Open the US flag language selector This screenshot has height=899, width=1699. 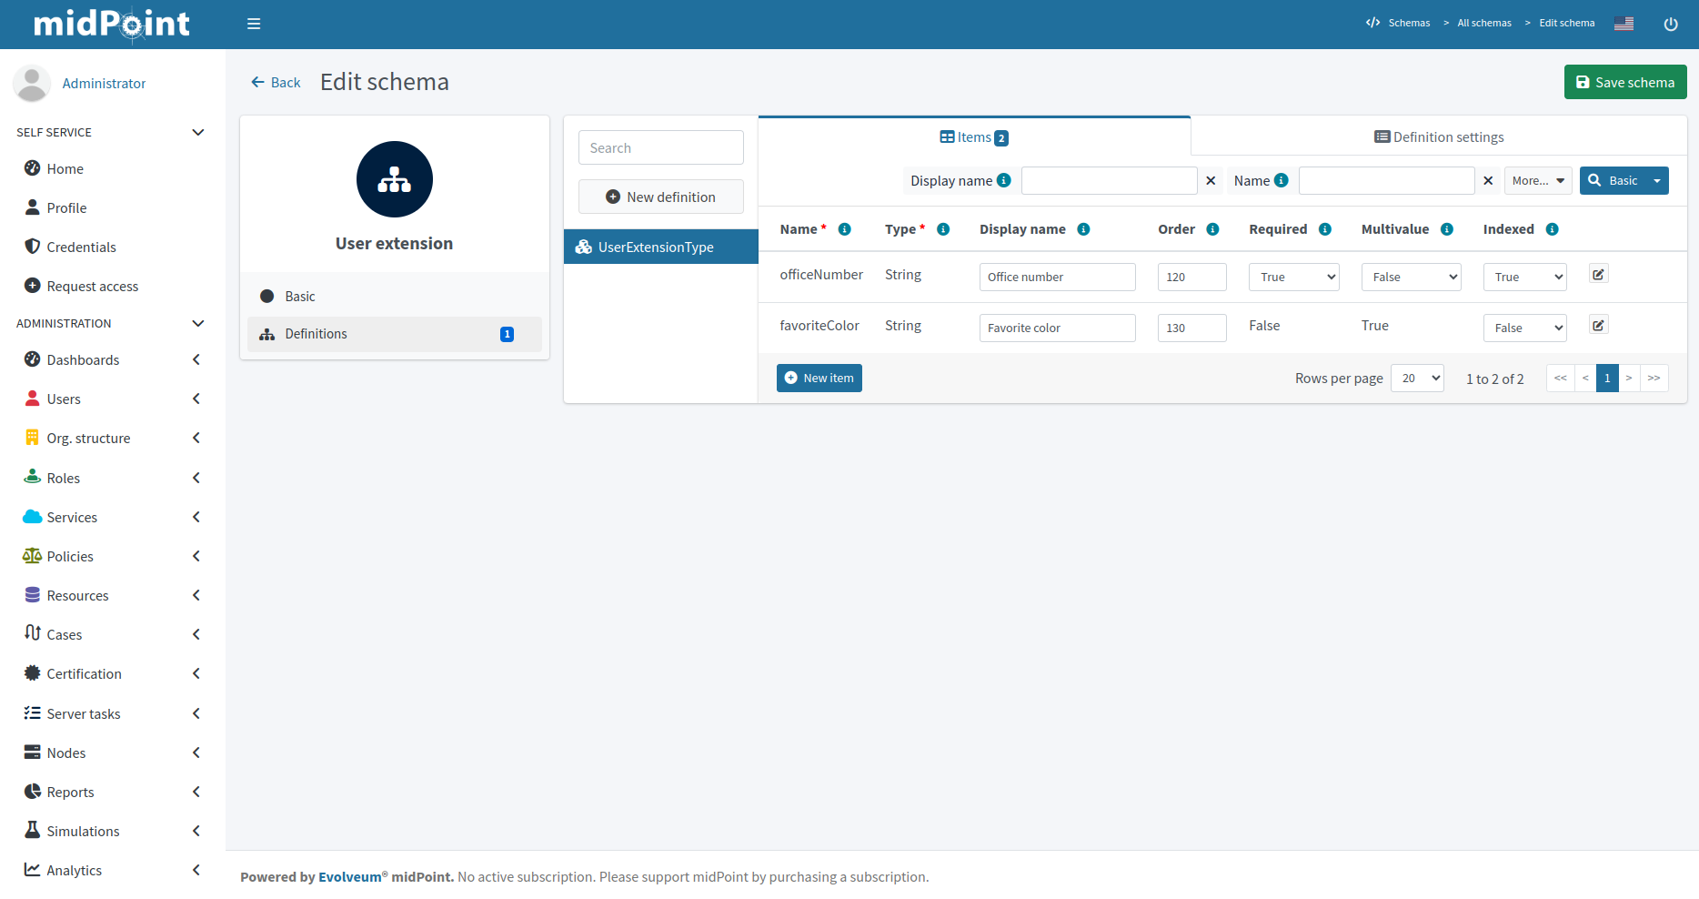(1624, 24)
